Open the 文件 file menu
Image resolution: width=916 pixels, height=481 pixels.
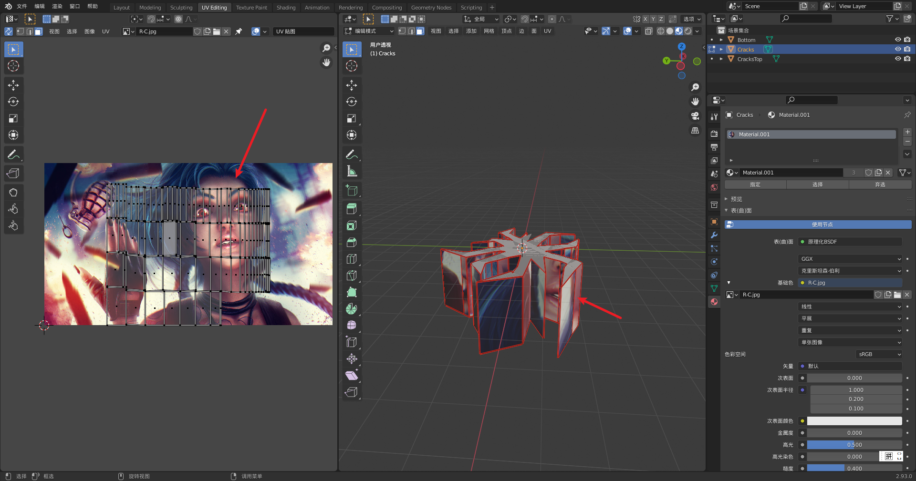click(x=22, y=6)
